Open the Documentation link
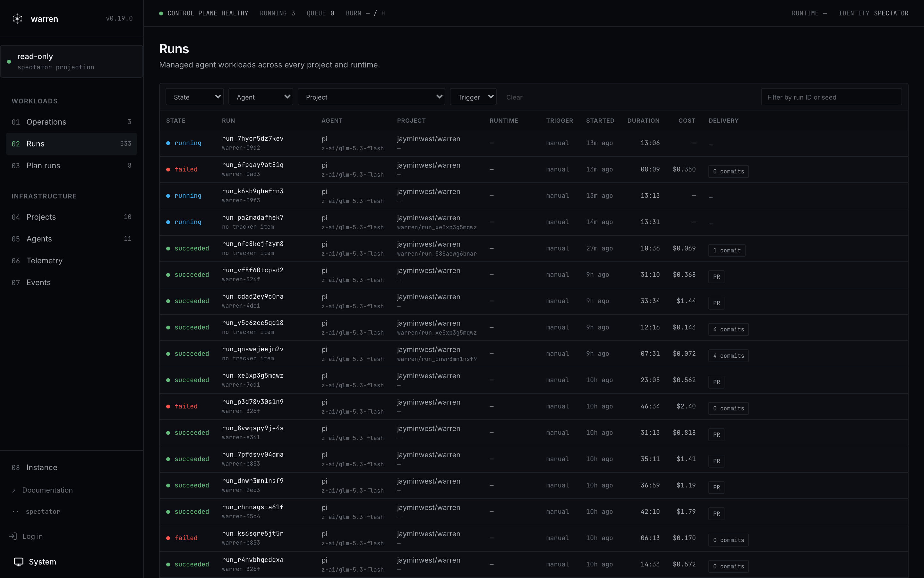The image size is (924, 578). tap(47, 490)
